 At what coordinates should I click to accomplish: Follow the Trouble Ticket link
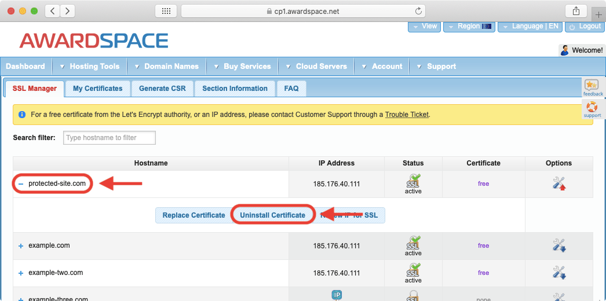click(407, 115)
